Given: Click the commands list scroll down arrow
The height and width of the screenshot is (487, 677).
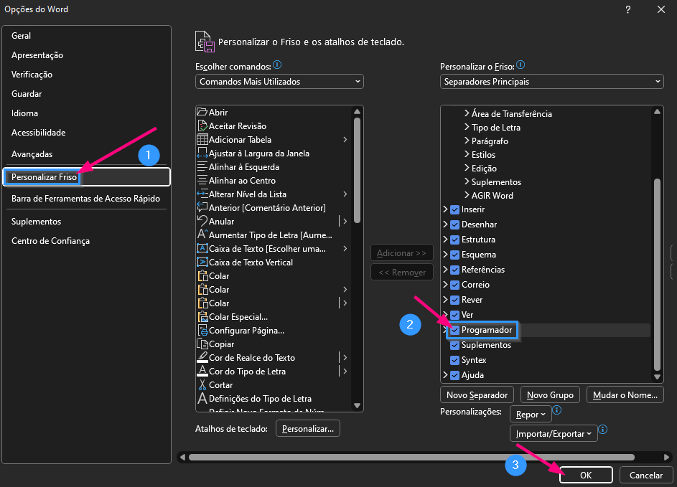Looking at the screenshot, I should (357, 405).
